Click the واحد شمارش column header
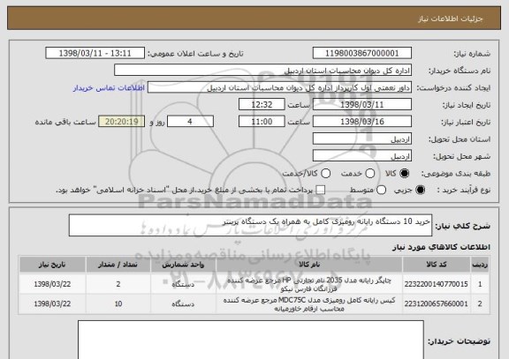509x359 pixels. (183, 265)
